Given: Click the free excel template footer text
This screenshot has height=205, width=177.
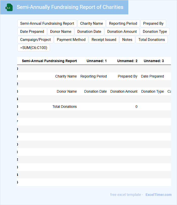Looking at the screenshot, I should coord(126,195).
